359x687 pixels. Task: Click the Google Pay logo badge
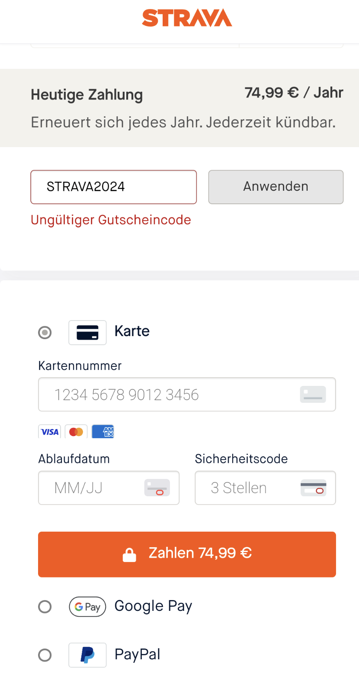pos(87,607)
